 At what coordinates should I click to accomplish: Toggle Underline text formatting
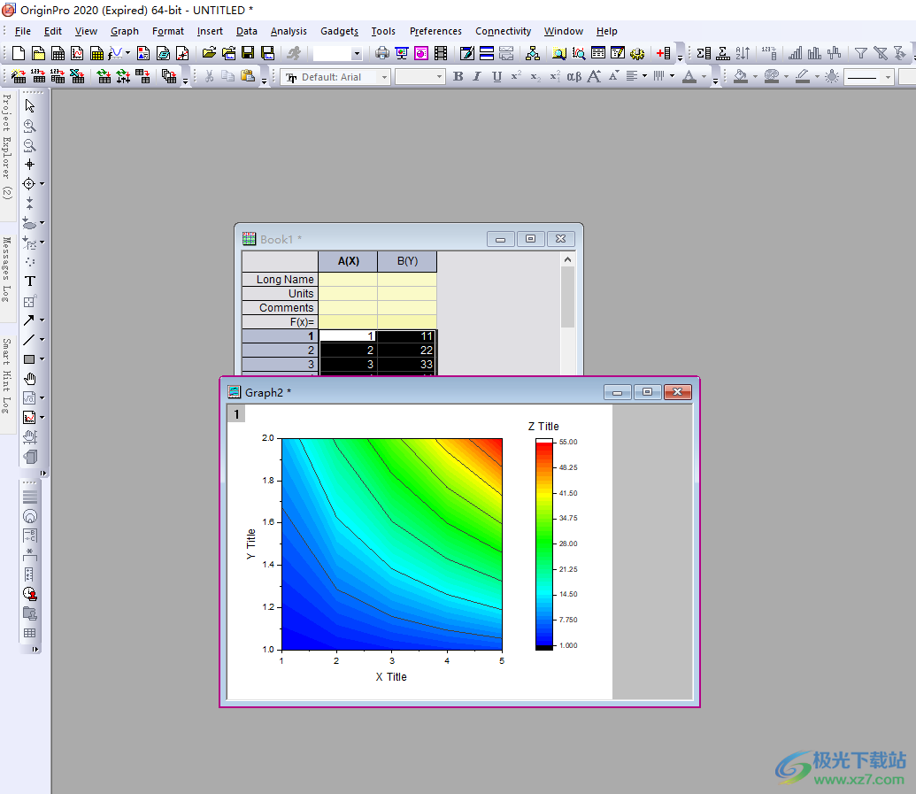[x=496, y=76]
